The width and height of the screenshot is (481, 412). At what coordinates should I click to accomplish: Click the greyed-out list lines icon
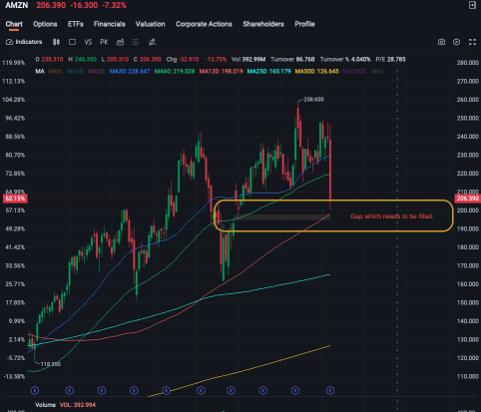click(136, 42)
